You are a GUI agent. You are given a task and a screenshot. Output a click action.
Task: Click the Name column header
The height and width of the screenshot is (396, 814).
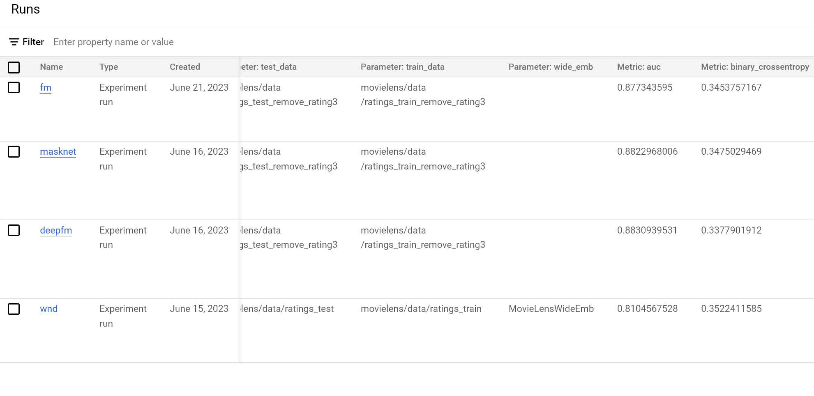(51, 66)
